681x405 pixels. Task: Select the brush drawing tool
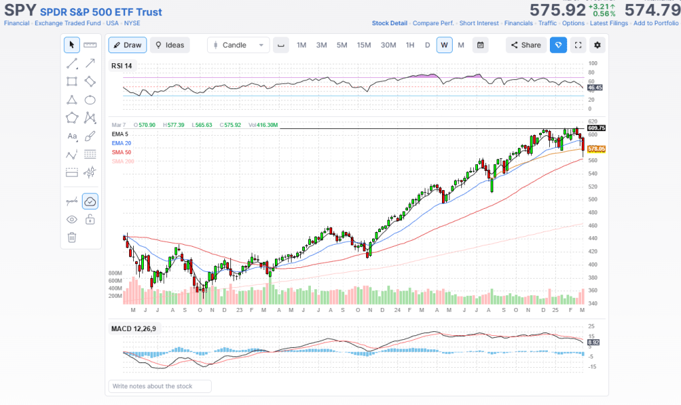pyautogui.click(x=90, y=136)
